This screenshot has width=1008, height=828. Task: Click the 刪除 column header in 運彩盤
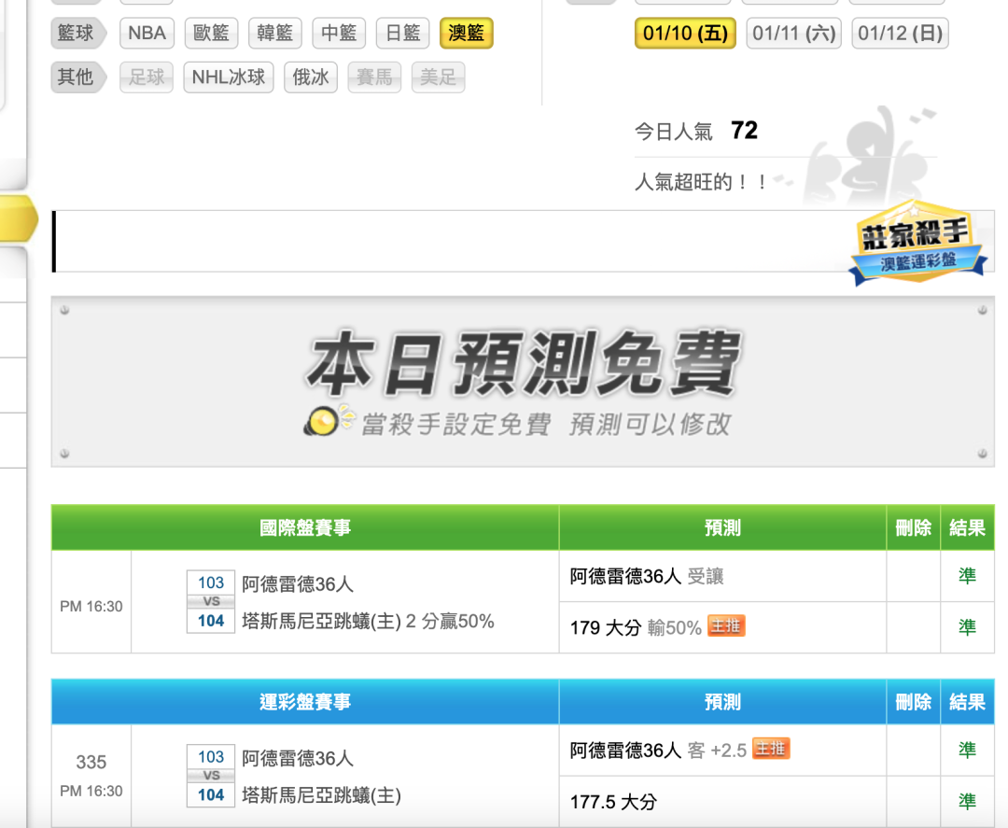(x=914, y=702)
